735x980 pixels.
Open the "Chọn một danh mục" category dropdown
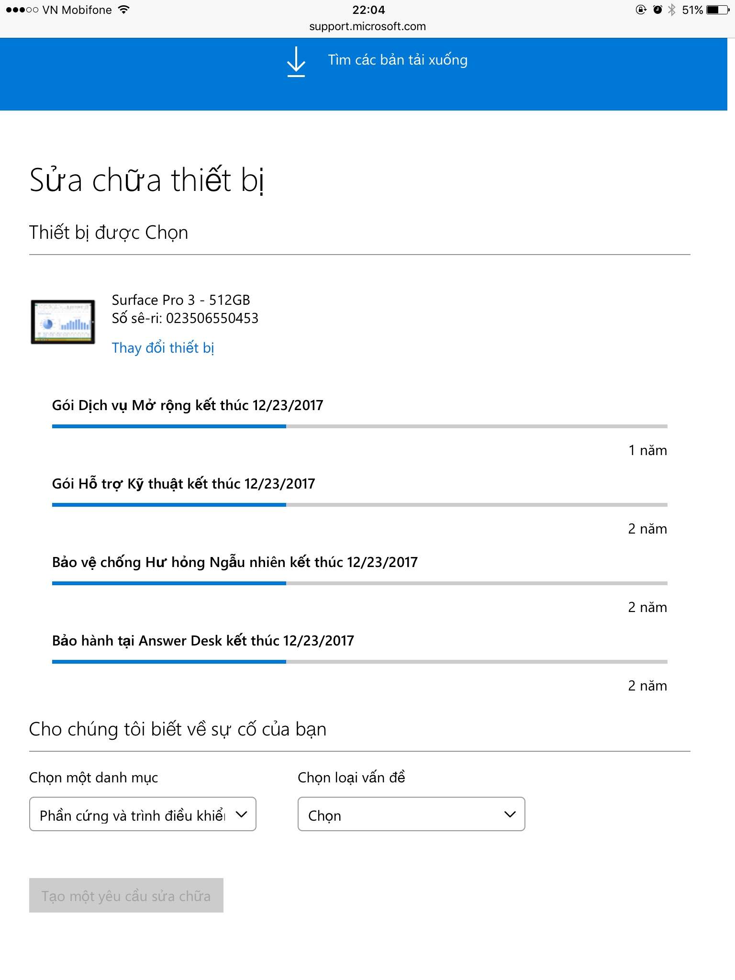(143, 814)
